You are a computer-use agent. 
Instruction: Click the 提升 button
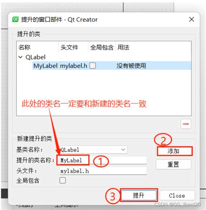[x=139, y=195]
